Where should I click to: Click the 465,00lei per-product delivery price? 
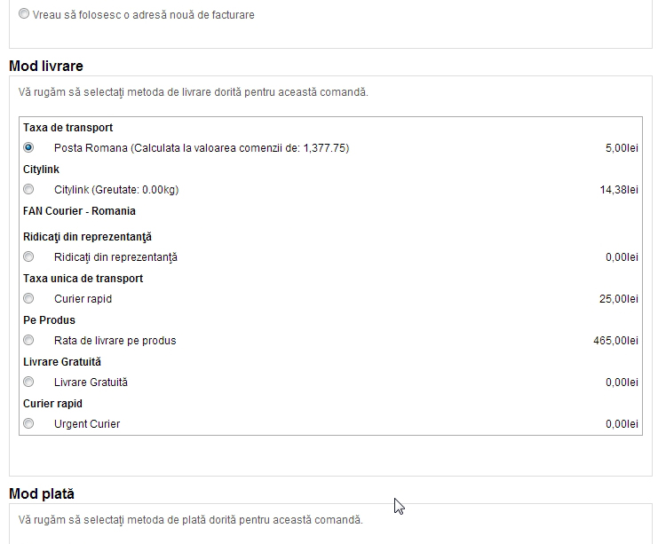coord(615,341)
